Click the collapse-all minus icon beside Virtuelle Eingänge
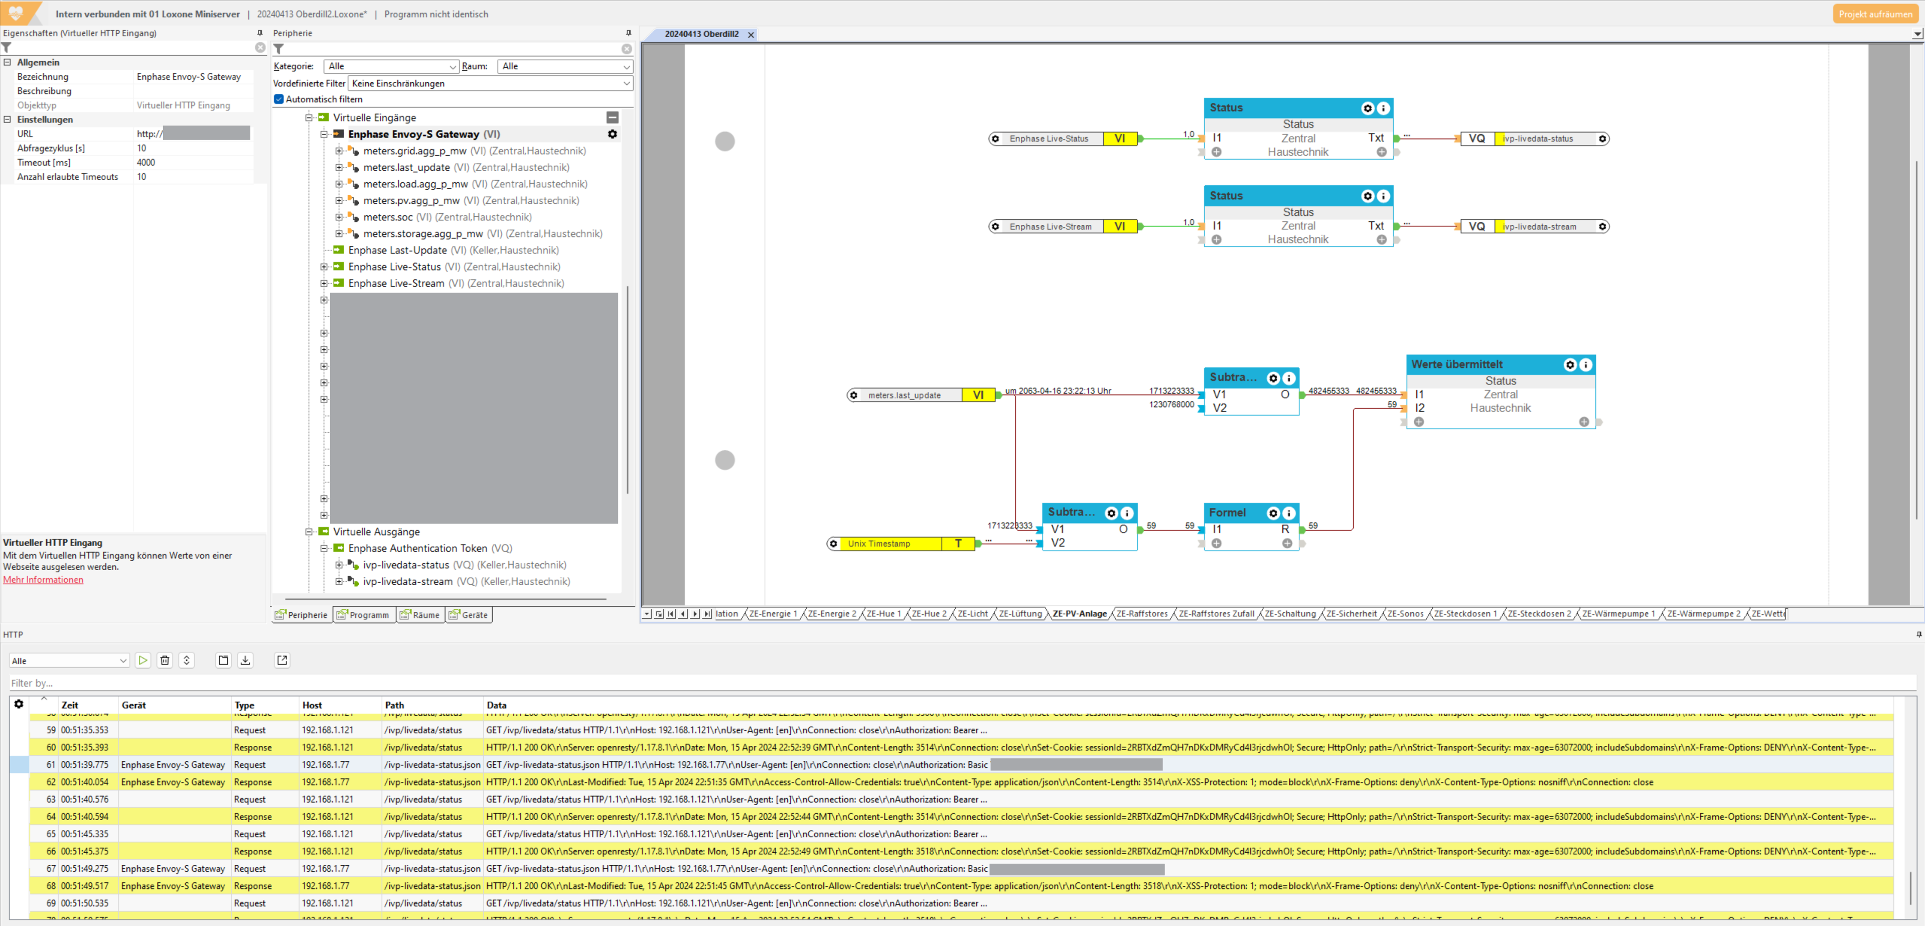1925x926 pixels. point(612,117)
